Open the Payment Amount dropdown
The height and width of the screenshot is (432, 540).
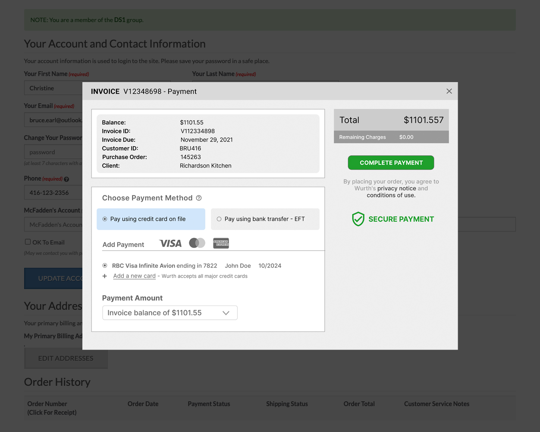click(x=170, y=313)
